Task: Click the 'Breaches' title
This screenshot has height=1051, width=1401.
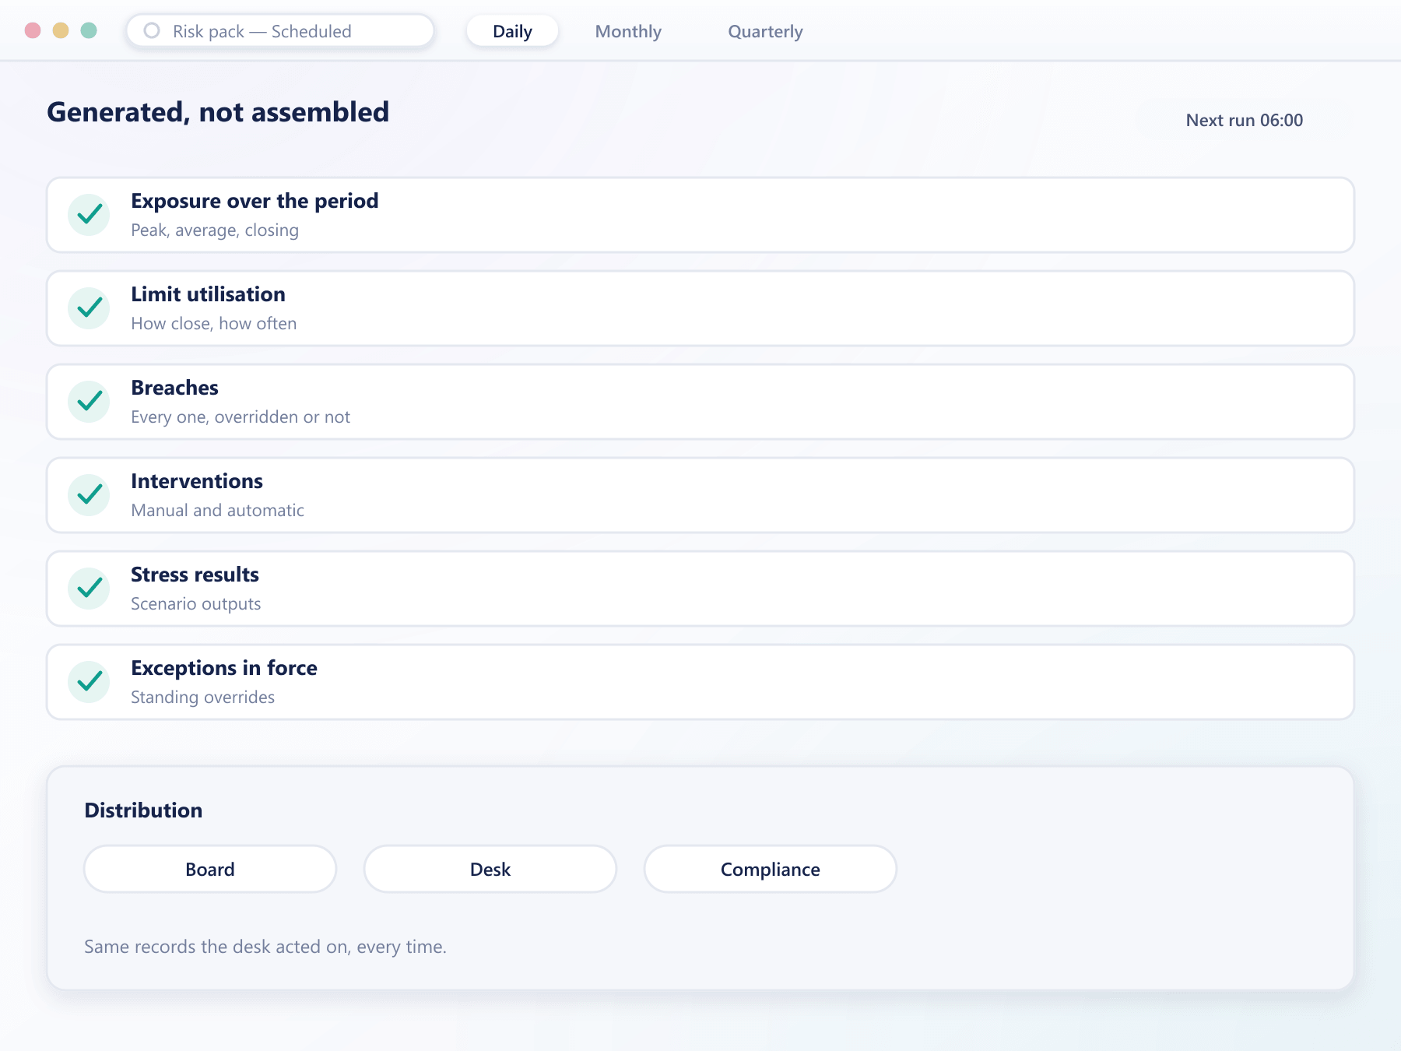Action: pyautogui.click(x=174, y=388)
